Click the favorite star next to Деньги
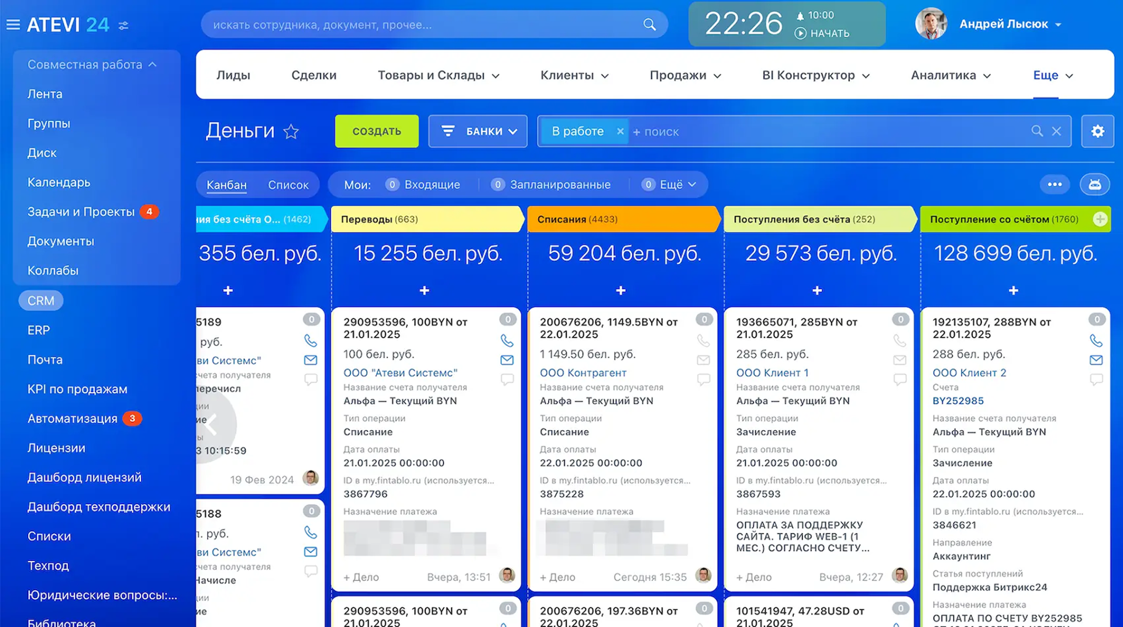The width and height of the screenshot is (1123, 627). click(x=291, y=132)
